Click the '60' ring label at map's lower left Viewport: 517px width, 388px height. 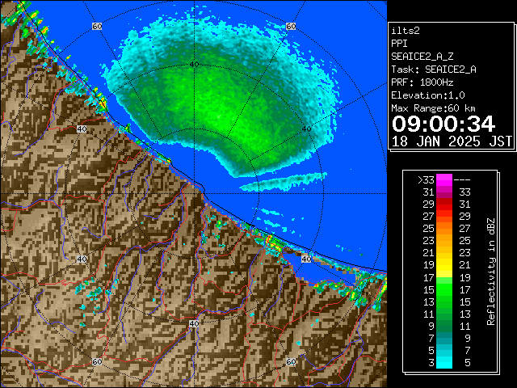pyautogui.click(x=97, y=361)
